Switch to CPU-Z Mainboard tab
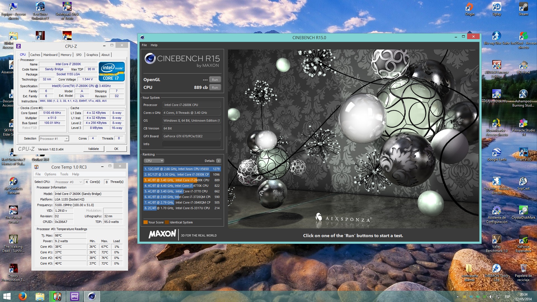This screenshot has height=302, width=537. coord(50,55)
